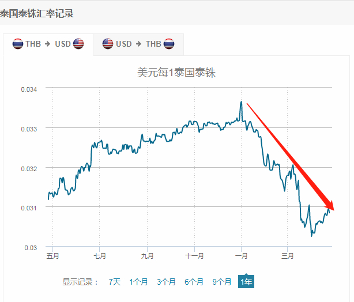Viewport: 354px width, 302px height.
Task: Click Thai flag icon in THB→USD tab
Action: (18, 44)
